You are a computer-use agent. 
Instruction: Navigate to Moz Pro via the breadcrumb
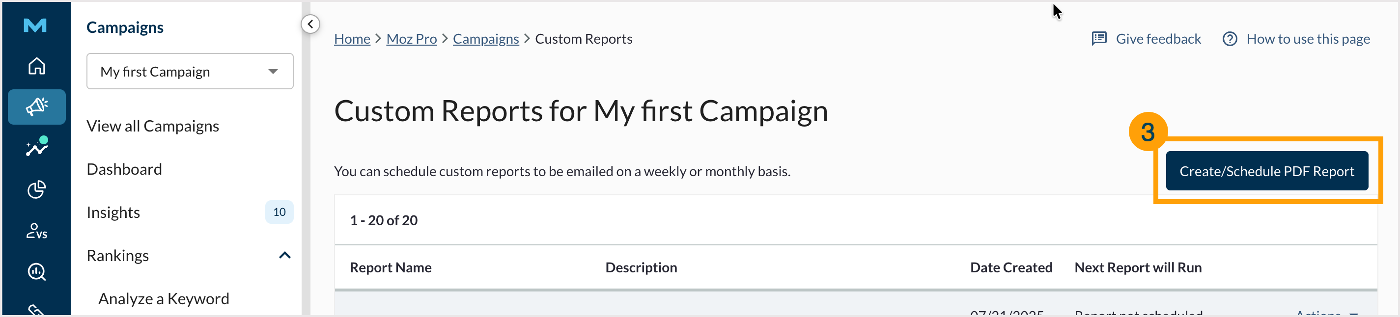[411, 39]
